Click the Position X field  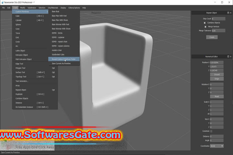tap(216, 62)
